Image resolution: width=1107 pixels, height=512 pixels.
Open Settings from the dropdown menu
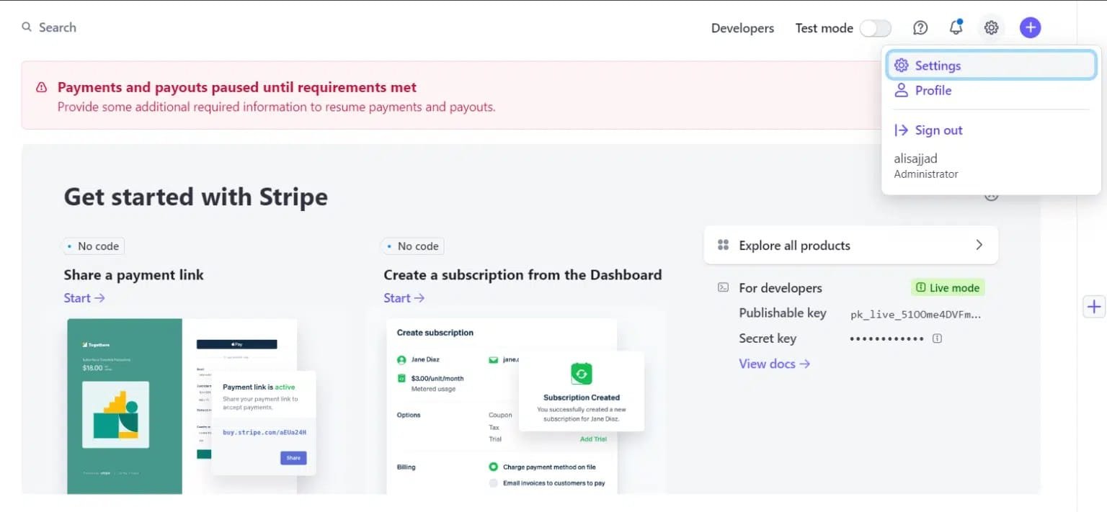tap(991, 66)
